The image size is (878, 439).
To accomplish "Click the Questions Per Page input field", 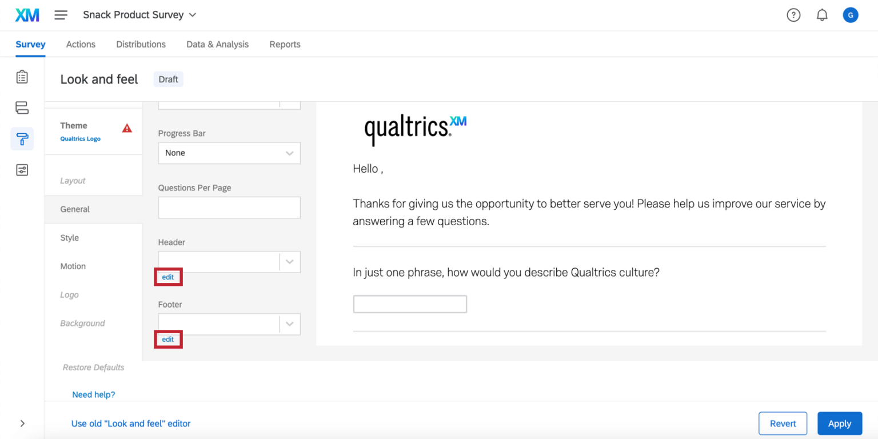I will 229,207.
